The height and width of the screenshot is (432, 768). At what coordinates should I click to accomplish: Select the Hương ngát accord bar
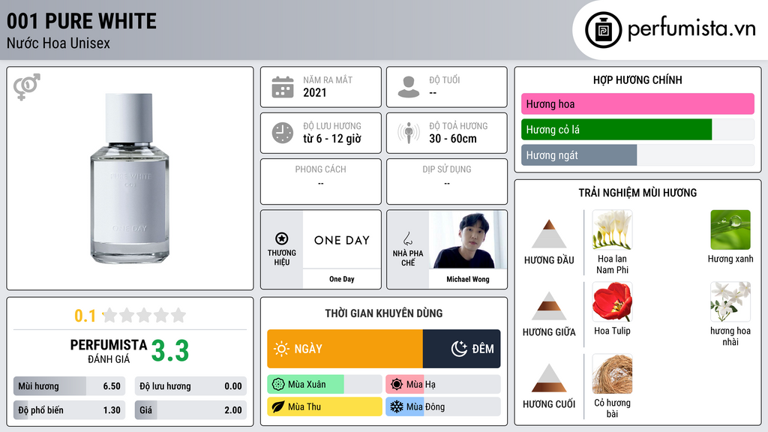[x=637, y=154]
